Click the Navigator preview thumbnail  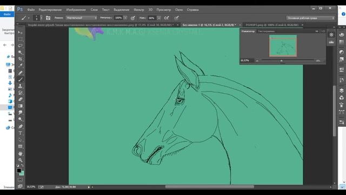(283, 45)
